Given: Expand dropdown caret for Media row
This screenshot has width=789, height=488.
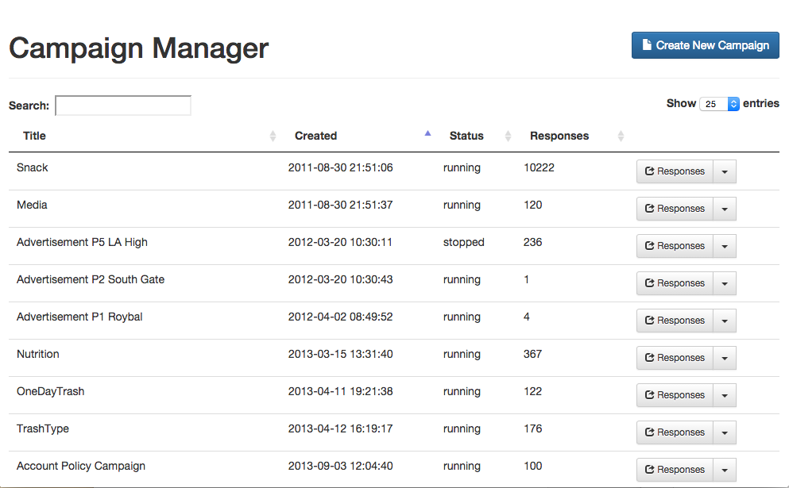Looking at the screenshot, I should tap(724, 209).
